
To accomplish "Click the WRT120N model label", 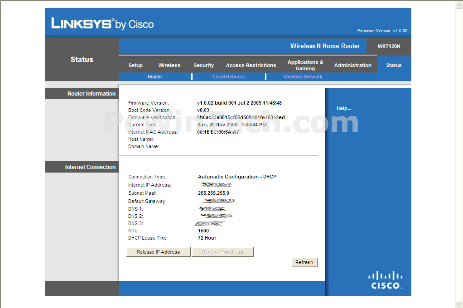I will pos(389,46).
